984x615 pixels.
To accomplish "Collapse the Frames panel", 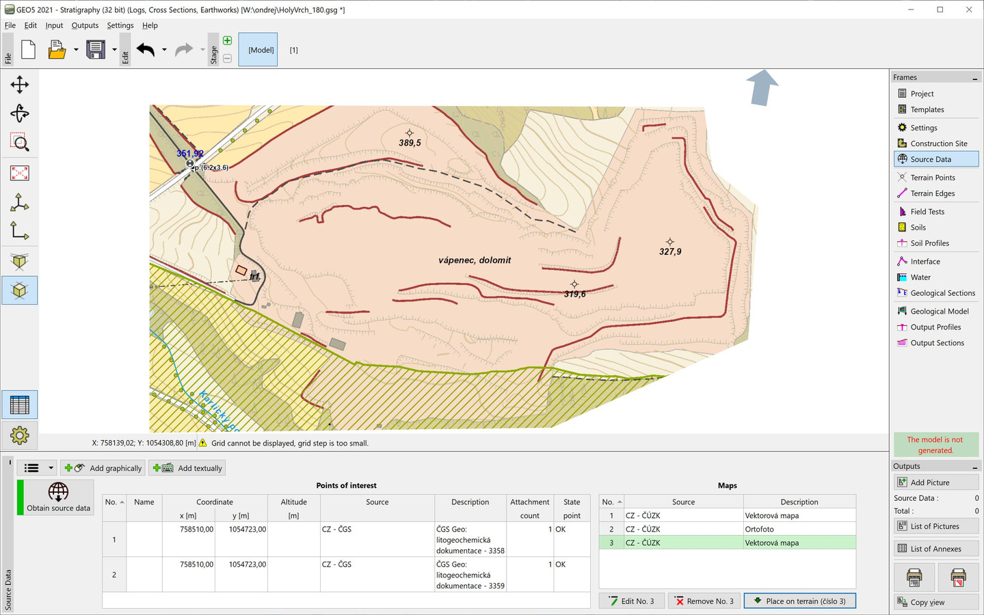I will pyautogui.click(x=974, y=78).
